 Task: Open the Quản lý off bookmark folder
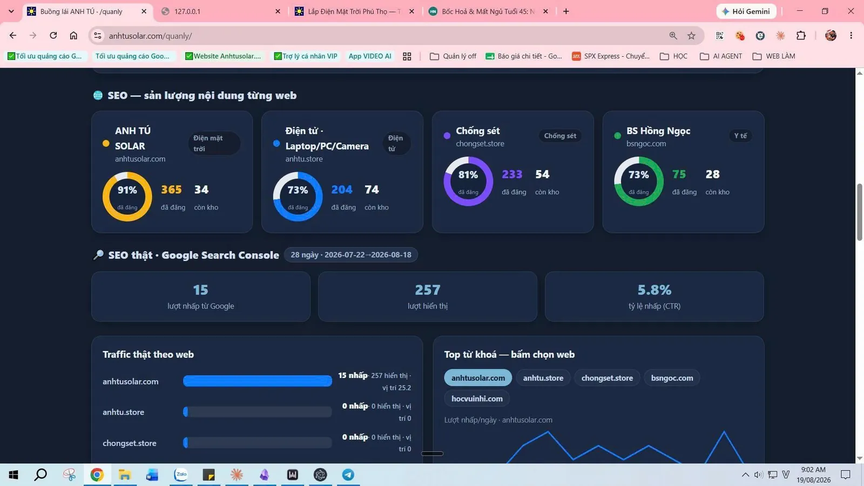point(453,56)
